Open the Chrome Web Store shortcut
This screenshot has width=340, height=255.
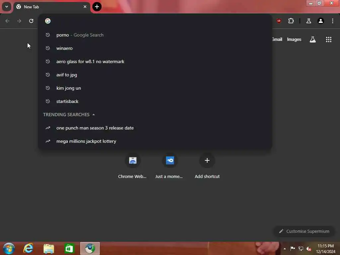[x=132, y=166]
